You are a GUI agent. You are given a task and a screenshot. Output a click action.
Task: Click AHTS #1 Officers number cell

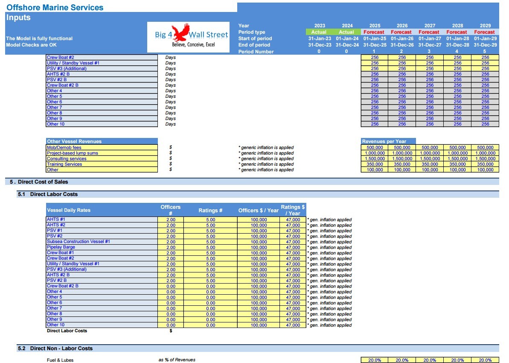(x=171, y=220)
